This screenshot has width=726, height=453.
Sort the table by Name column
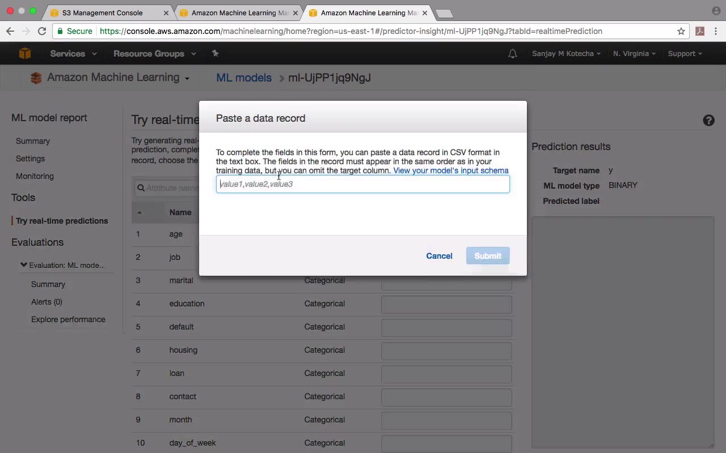180,212
